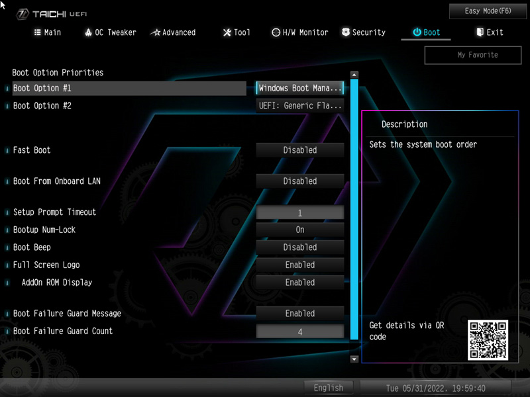Click the H/W Monitor gauge icon
The image size is (530, 397).
[x=276, y=32]
